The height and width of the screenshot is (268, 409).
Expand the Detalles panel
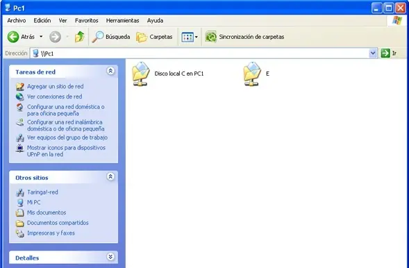110,257
